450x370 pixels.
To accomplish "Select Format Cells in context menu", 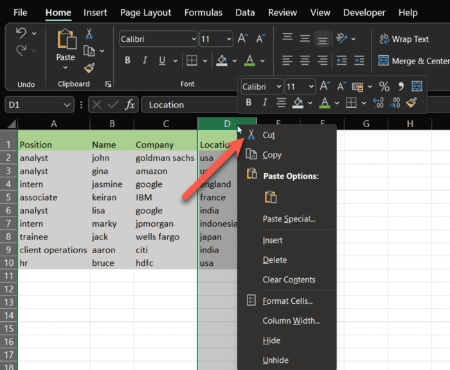I will pyautogui.click(x=287, y=301).
